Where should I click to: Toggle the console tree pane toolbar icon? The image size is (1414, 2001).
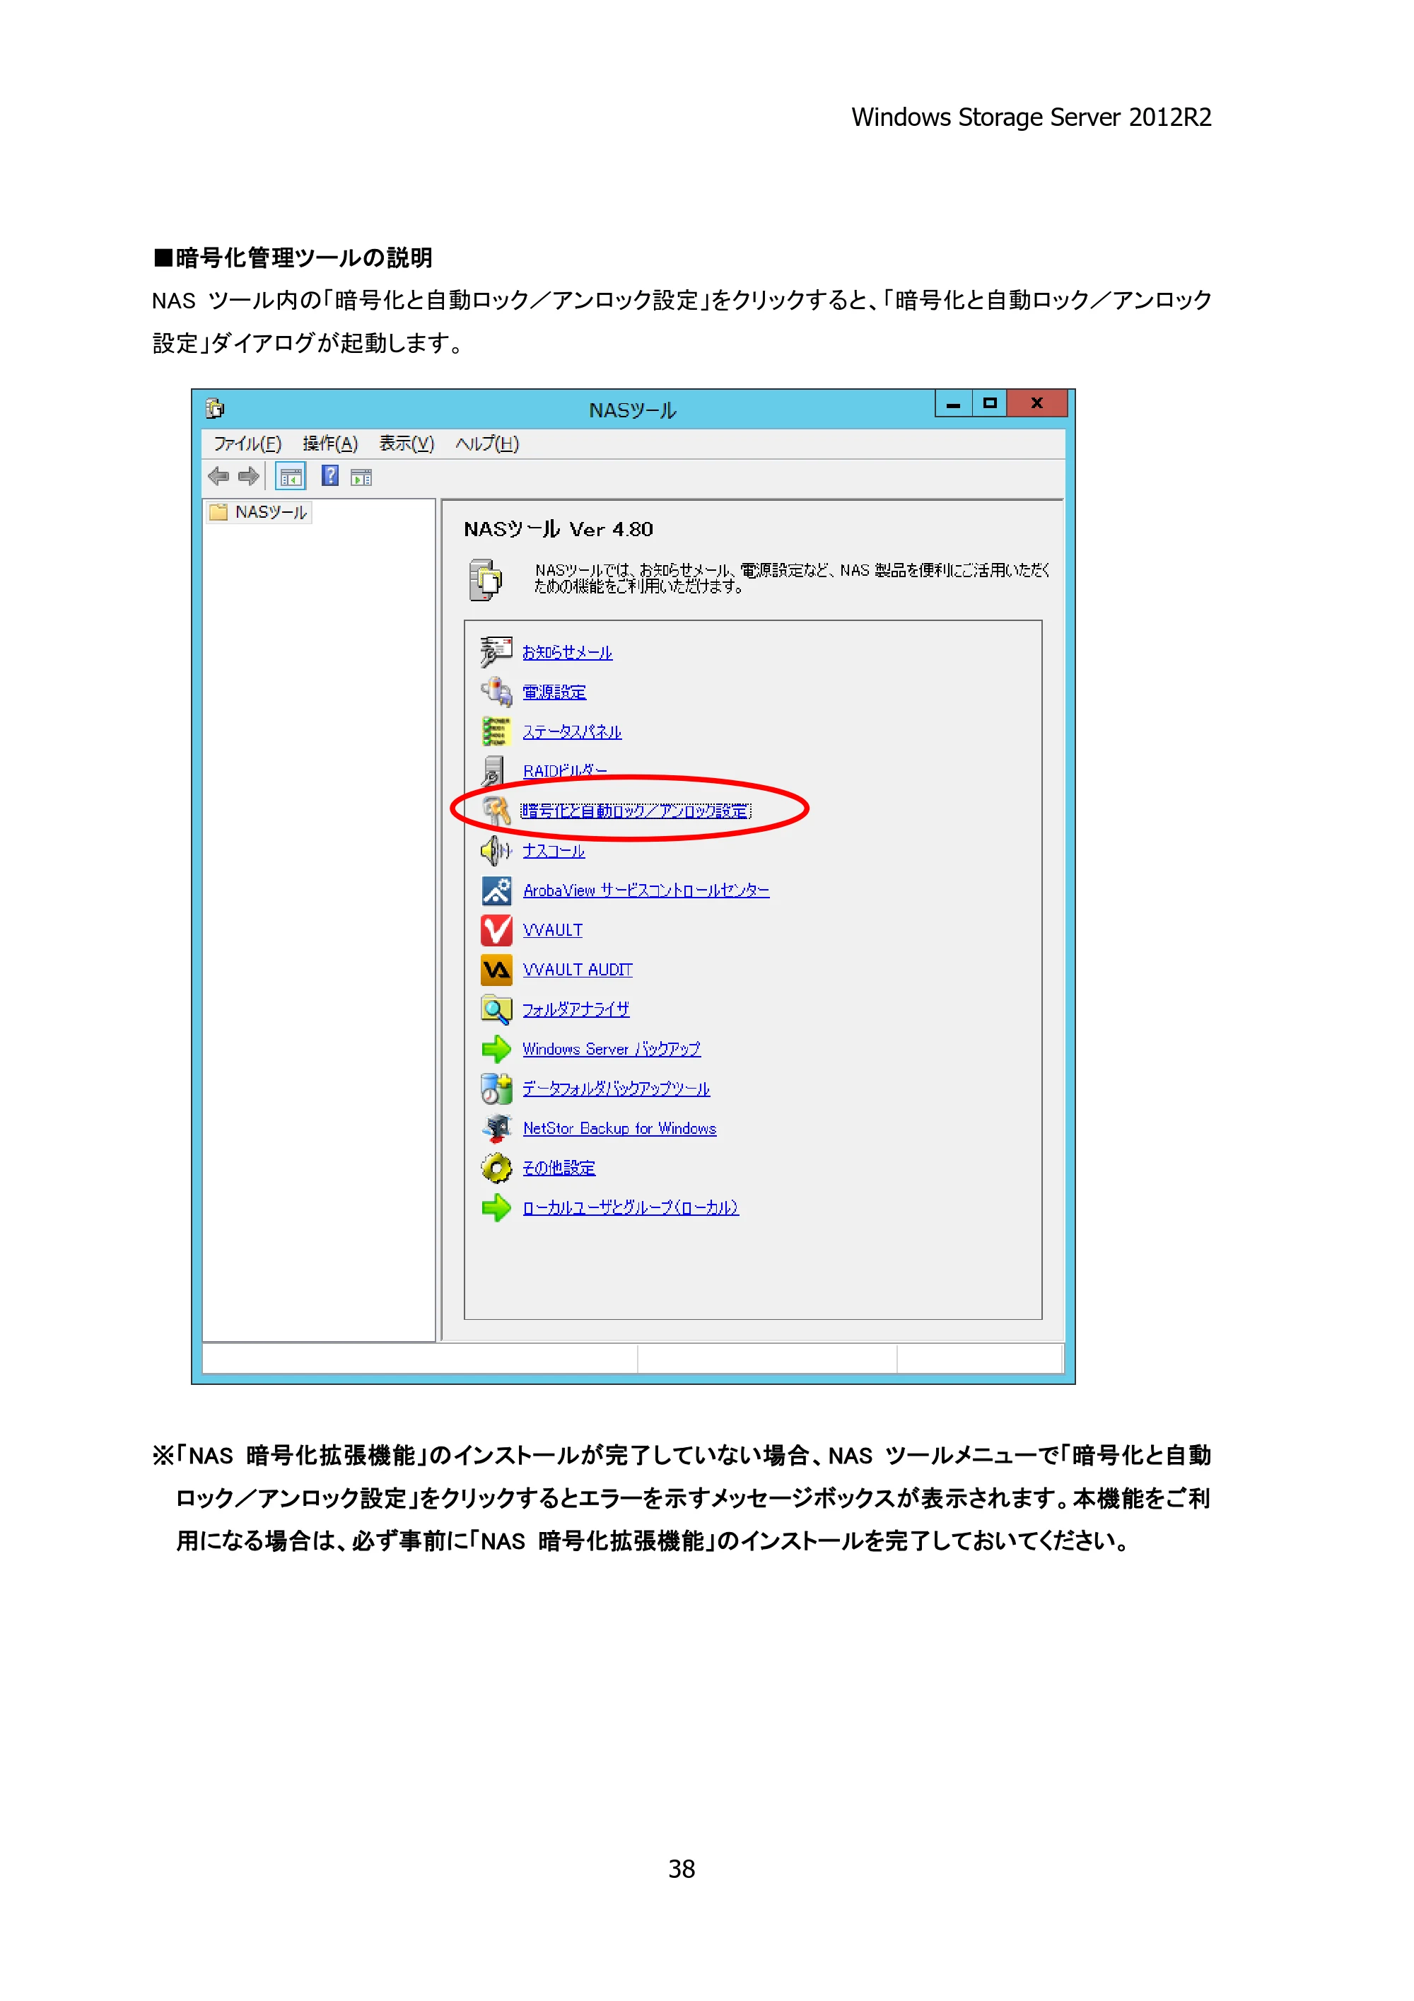[x=291, y=477]
